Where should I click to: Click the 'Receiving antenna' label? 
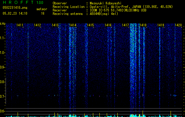[68, 14]
